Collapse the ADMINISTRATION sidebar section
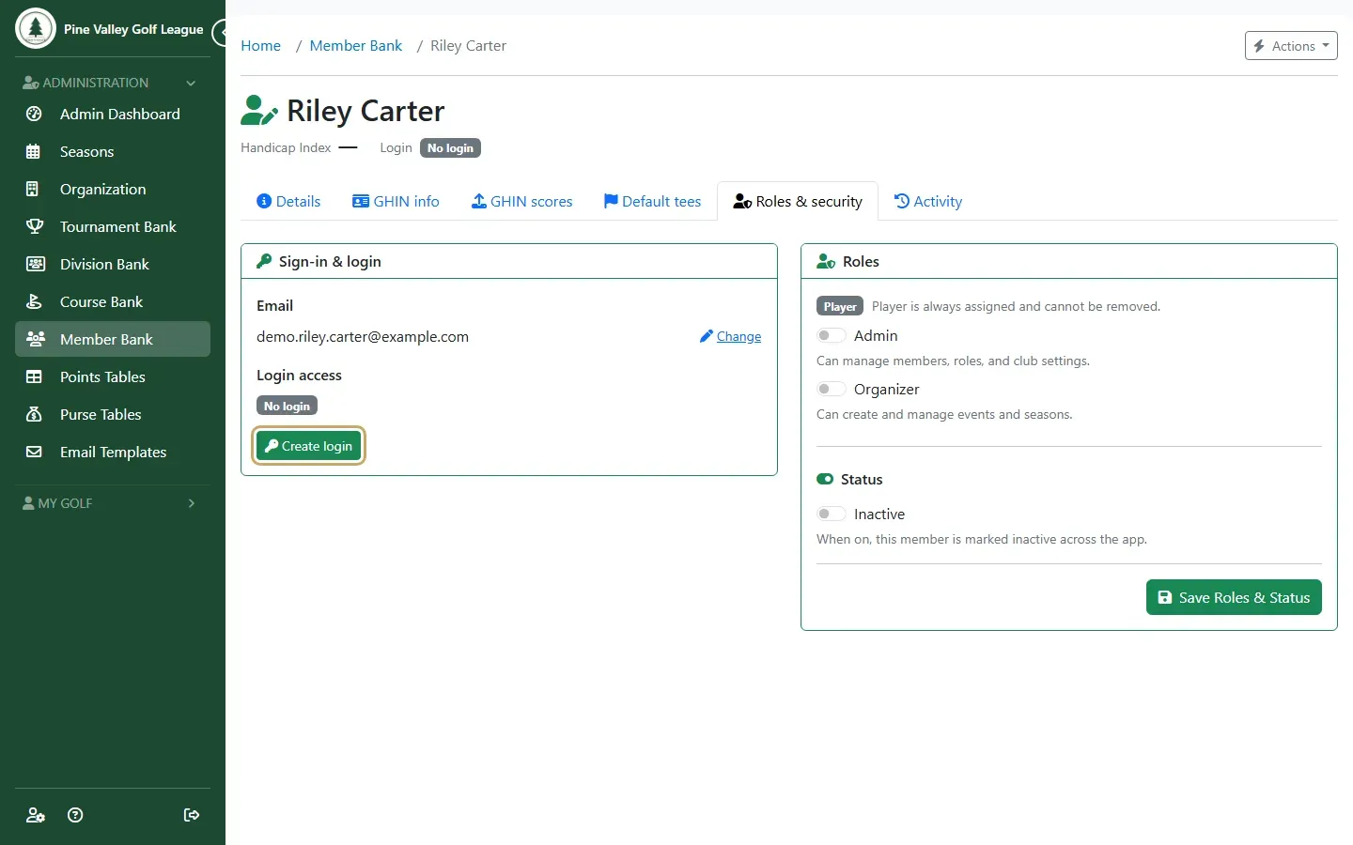The image size is (1353, 845). click(x=113, y=83)
